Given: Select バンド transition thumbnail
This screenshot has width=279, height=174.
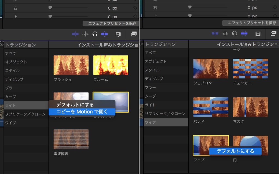Looking at the screenshot, I should pyautogui.click(x=211, y=107).
